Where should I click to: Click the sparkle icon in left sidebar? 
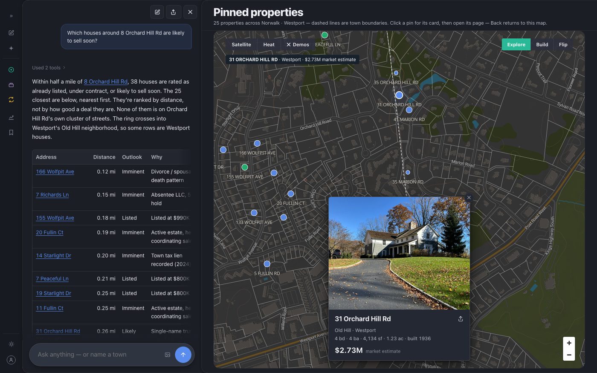(11, 48)
